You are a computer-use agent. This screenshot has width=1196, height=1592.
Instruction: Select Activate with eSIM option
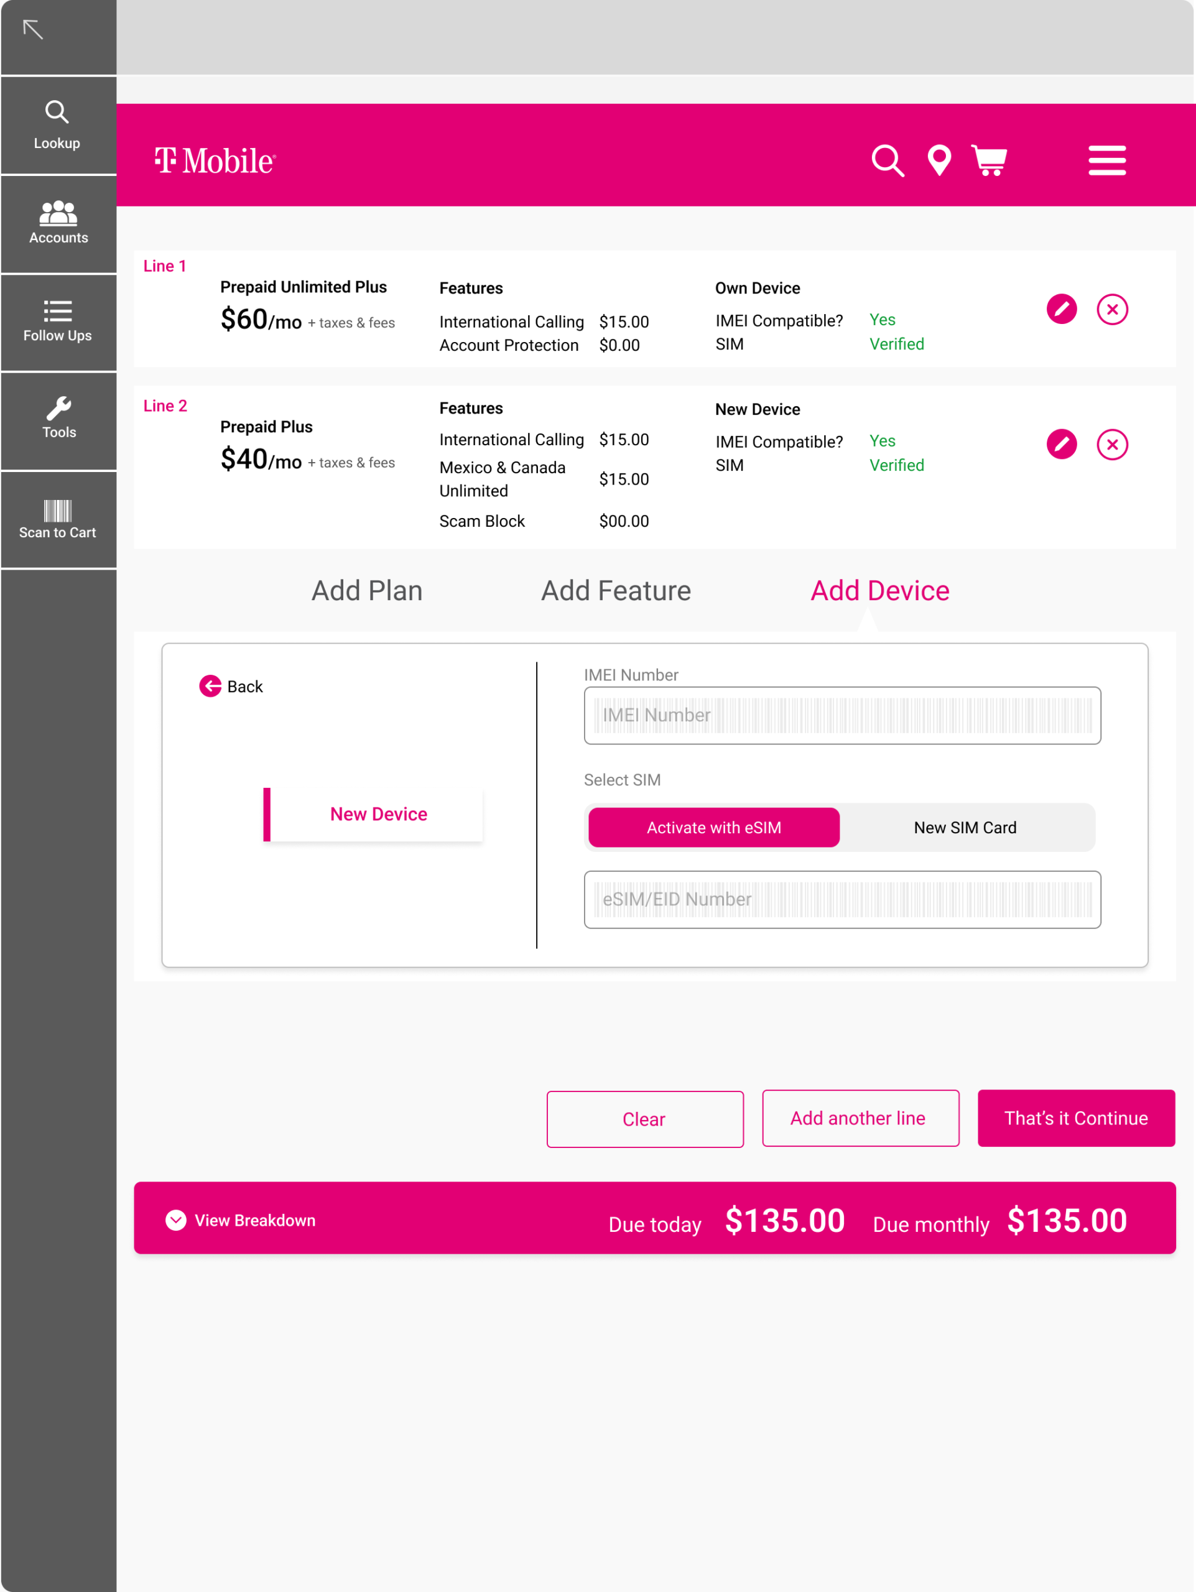(x=713, y=827)
